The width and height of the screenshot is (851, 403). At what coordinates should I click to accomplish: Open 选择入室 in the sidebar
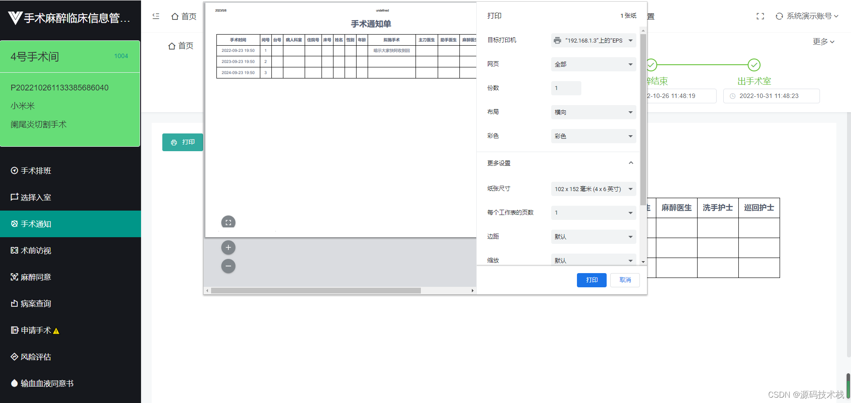click(x=71, y=197)
